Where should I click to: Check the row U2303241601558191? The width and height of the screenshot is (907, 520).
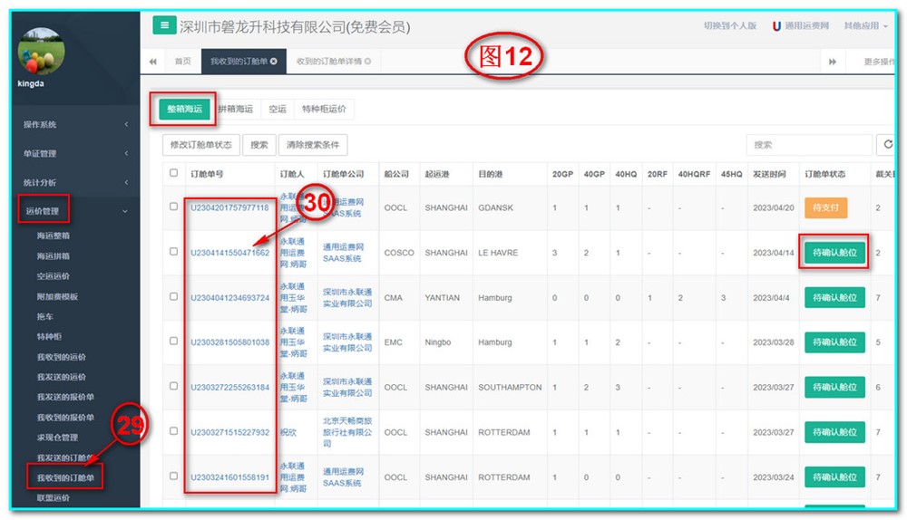pos(173,477)
